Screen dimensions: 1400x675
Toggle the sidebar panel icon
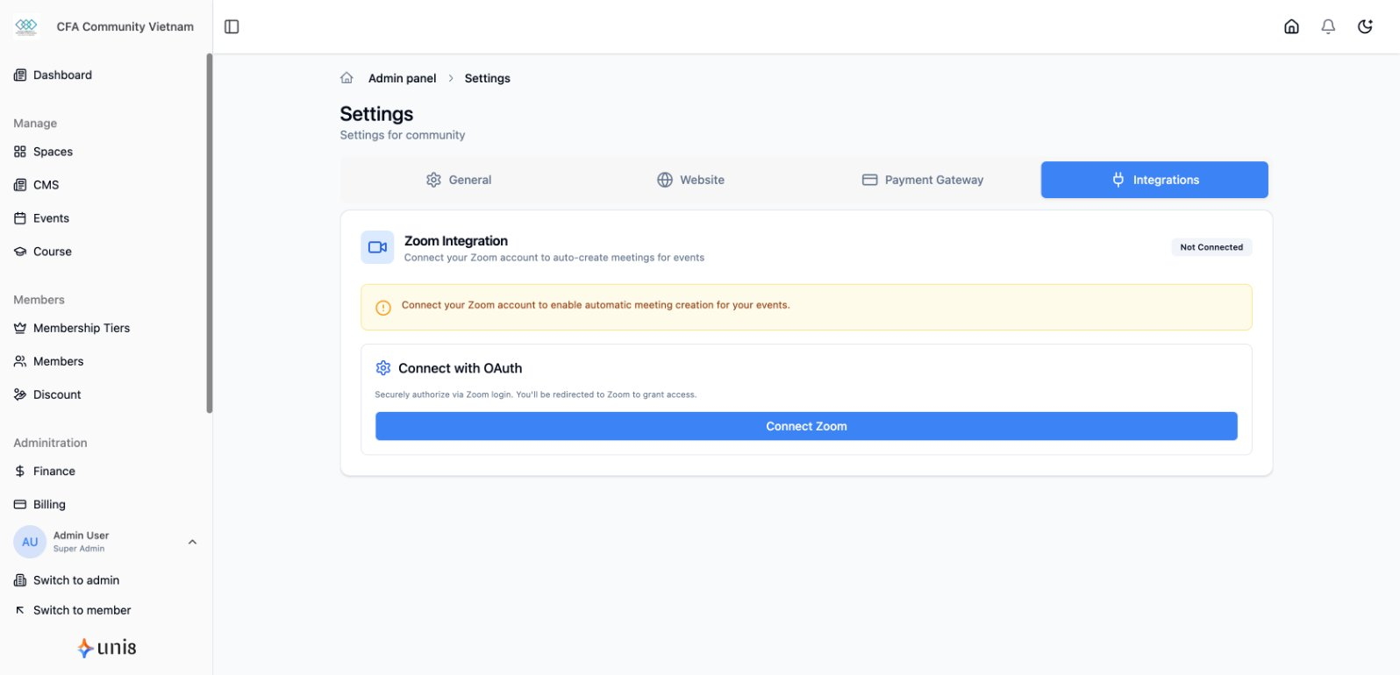pos(232,26)
